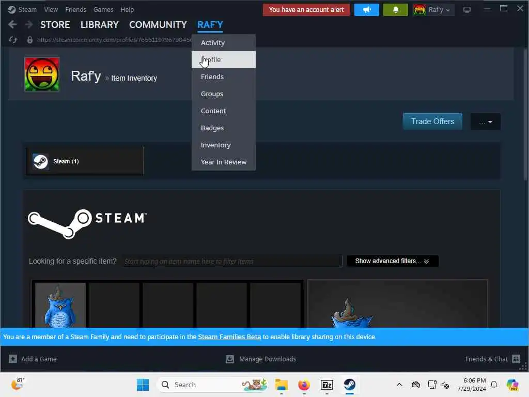This screenshot has width=529, height=397.
Task: Open the Rafy account dropdown at top right
Action: click(433, 10)
